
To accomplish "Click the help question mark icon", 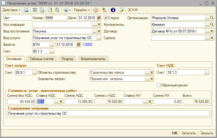I will click(96, 10).
